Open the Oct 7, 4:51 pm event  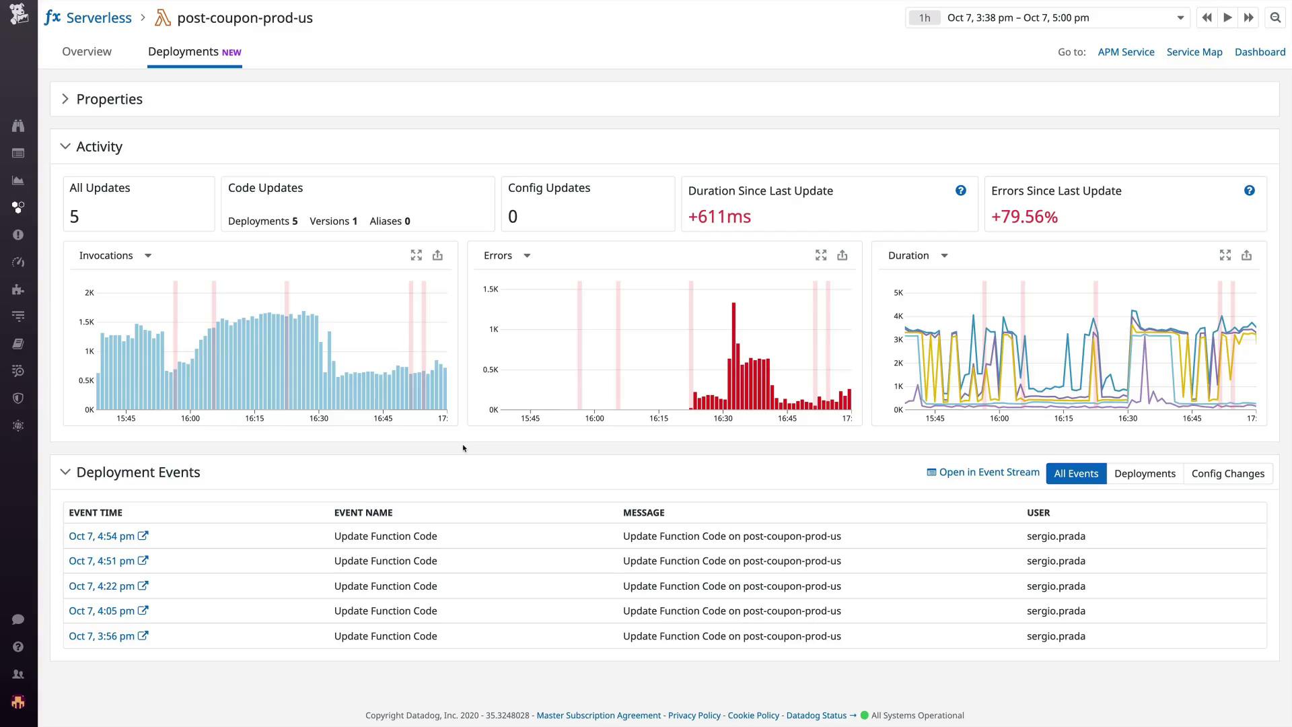click(x=102, y=561)
